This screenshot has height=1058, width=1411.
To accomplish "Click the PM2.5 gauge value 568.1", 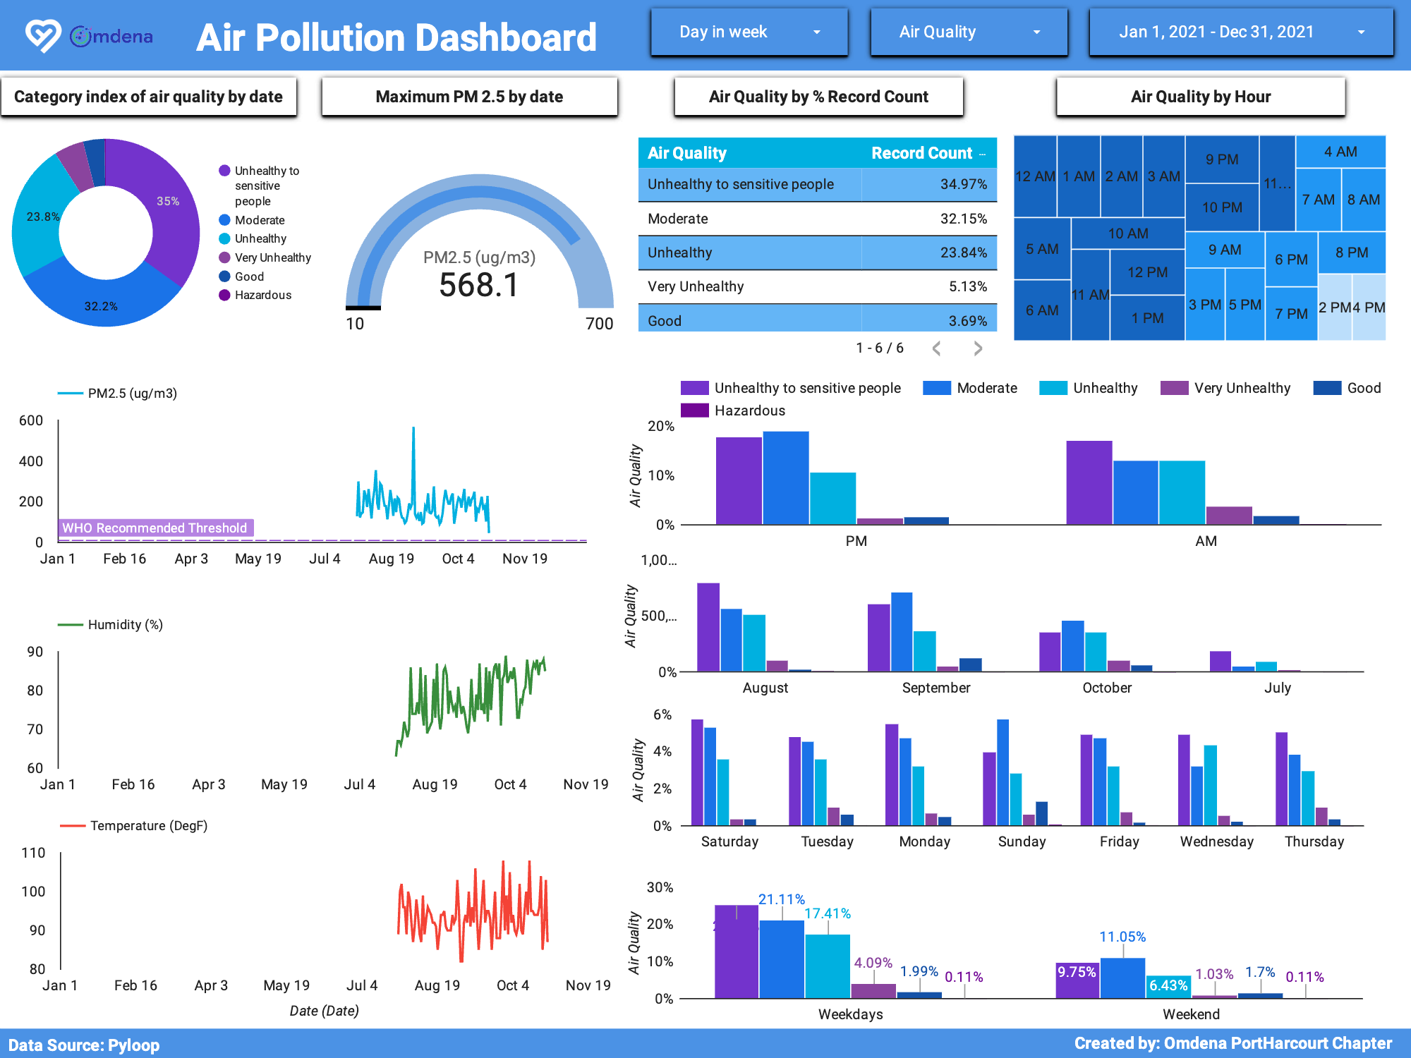I will point(479,286).
